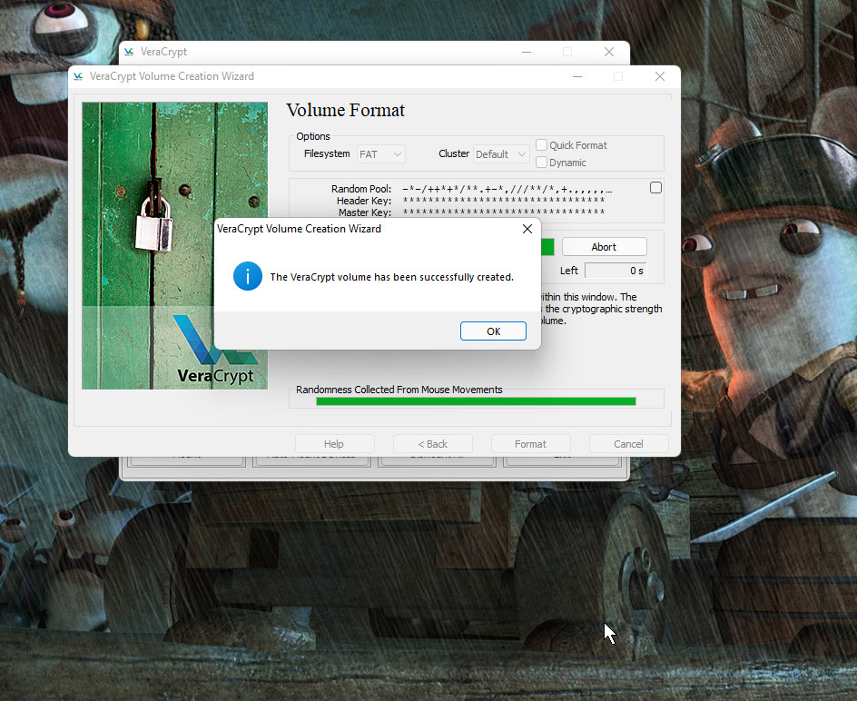Minimize the Volume Creation Wizard window
Image resolution: width=857 pixels, height=701 pixels.
pos(577,76)
